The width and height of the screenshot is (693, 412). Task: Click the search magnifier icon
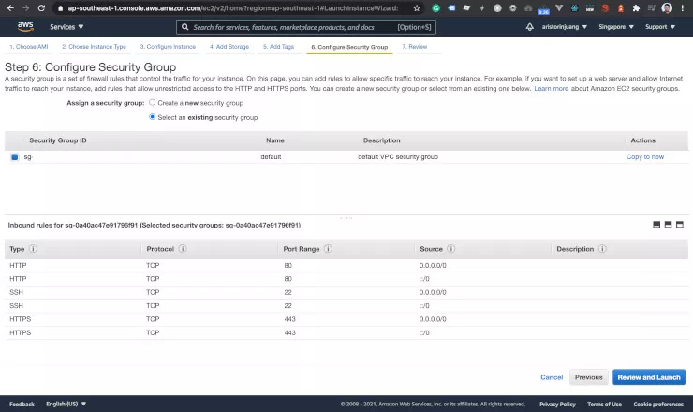(x=184, y=27)
